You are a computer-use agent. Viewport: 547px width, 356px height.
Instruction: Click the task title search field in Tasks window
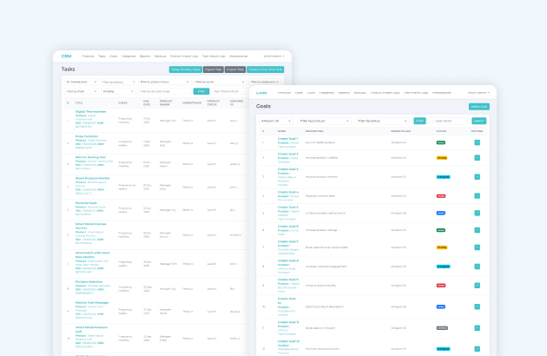point(230,91)
